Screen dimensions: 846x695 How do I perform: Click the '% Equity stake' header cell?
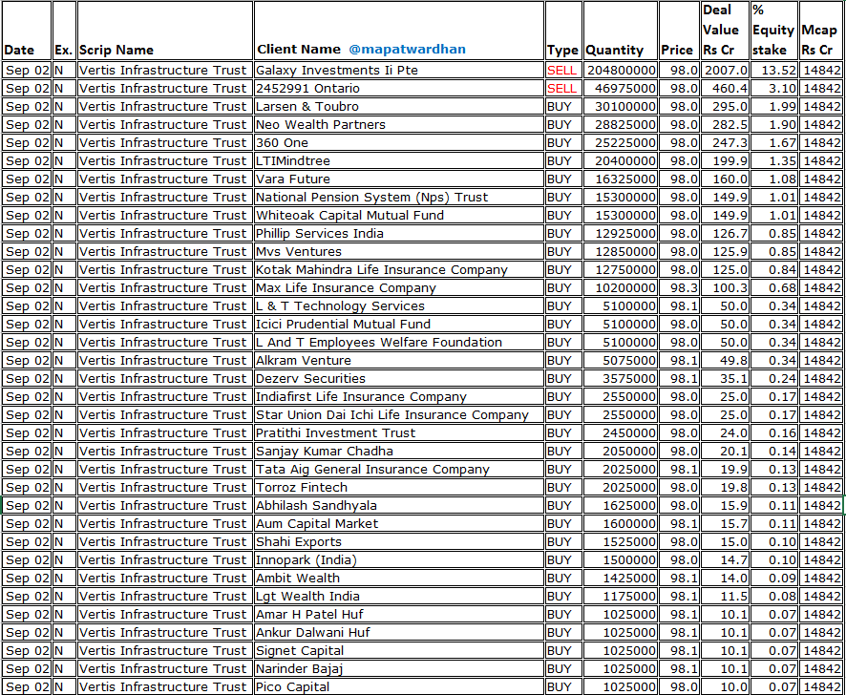pos(774,31)
